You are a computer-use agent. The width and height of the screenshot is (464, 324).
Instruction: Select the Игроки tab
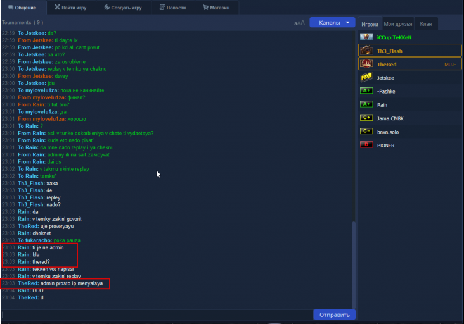click(x=370, y=24)
